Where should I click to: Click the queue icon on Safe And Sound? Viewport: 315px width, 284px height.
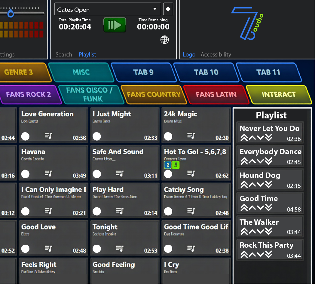(120, 173)
